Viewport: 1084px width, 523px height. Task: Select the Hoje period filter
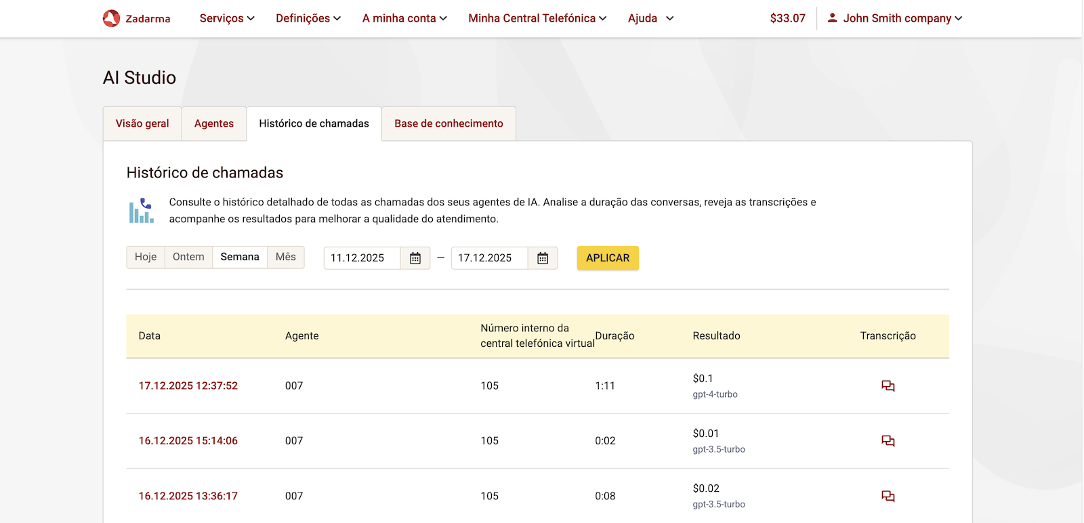pyautogui.click(x=146, y=257)
